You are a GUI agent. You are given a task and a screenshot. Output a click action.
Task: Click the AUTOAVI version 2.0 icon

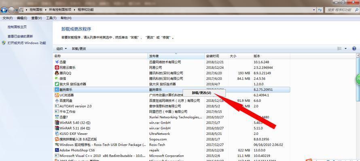click(57, 106)
